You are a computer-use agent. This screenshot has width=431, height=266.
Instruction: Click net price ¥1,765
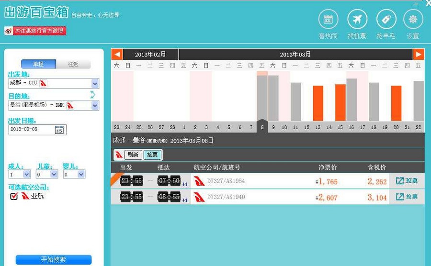[327, 181]
